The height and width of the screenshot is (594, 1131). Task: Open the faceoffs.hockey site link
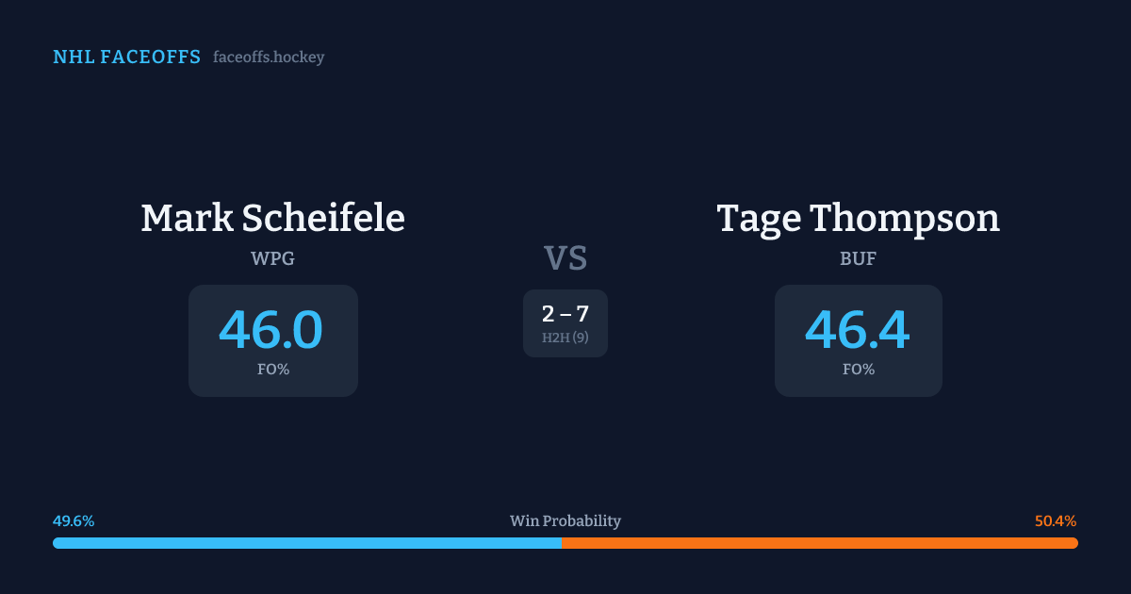click(x=269, y=58)
